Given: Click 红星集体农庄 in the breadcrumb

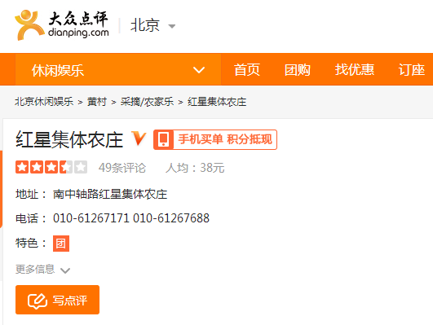Looking at the screenshot, I should (217, 102).
